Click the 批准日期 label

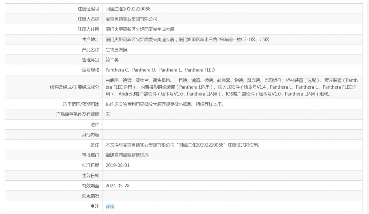tap(90, 165)
